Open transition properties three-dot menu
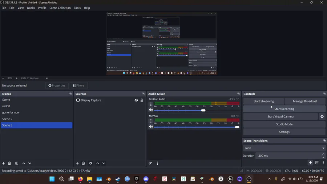This screenshot has width=327, height=184. pos(323,163)
